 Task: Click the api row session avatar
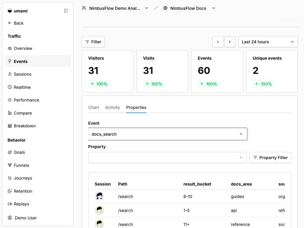[99, 210]
